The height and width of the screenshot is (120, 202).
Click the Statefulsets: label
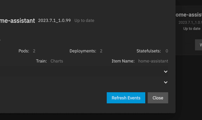click(x=149, y=51)
